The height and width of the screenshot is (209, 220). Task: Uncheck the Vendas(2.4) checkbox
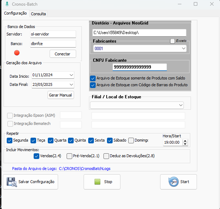coord(36,156)
